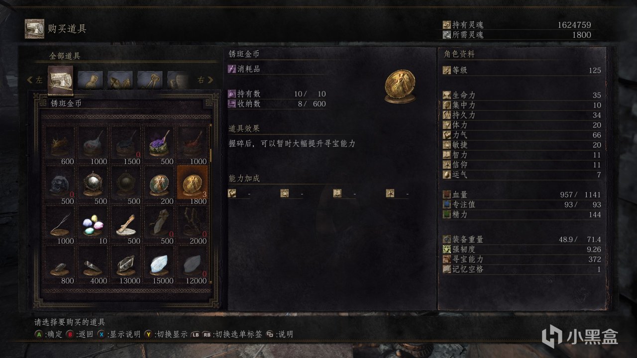Click the B 返回 back prompt
This screenshot has width=637, height=358.
[79, 334]
